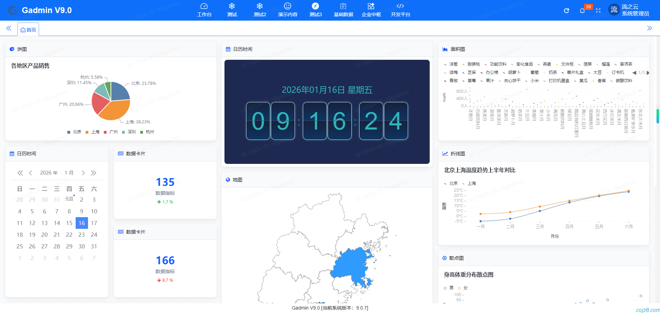
Task: Select date 23 in the calendar
Action: (x=81, y=235)
